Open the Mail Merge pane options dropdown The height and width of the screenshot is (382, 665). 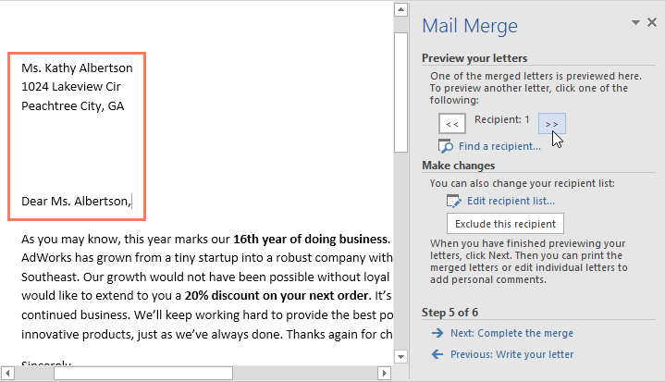pyautogui.click(x=636, y=22)
